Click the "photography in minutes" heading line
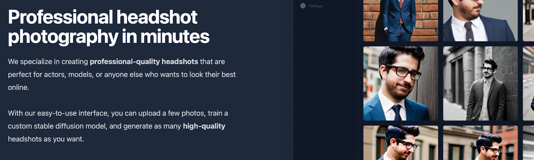This screenshot has width=534, height=160. pos(109,37)
